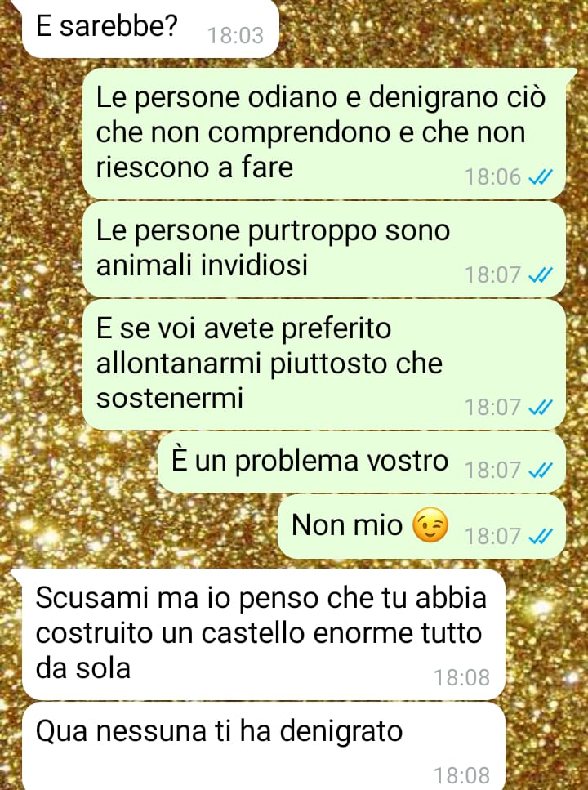This screenshot has height=790, width=588.
Task: Tap the winking face emoji
Action: tap(430, 524)
